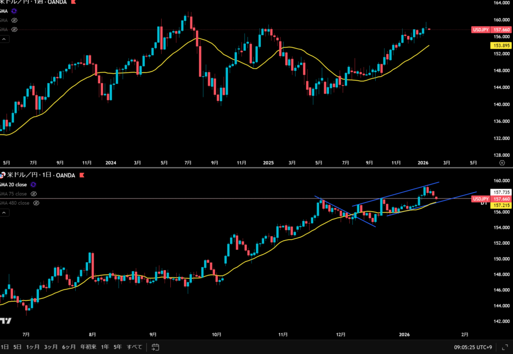The height and width of the screenshot is (354, 513).
Task: Open the go-to-date calendar icon
Action: coord(155,347)
